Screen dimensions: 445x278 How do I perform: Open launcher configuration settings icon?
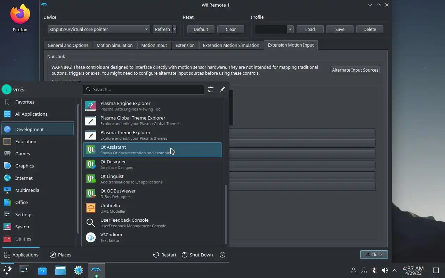[211, 89]
